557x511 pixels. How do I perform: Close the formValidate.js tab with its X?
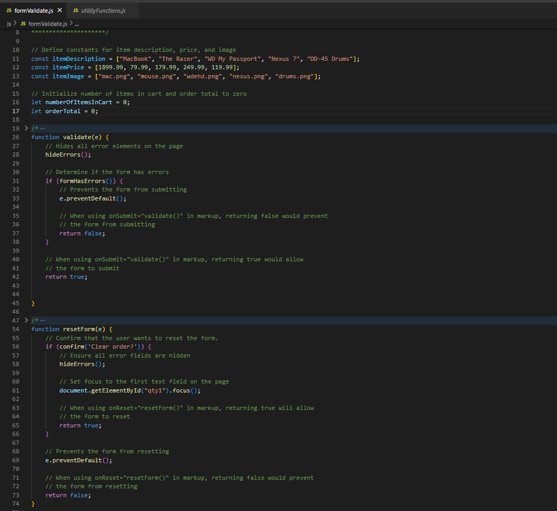pyautogui.click(x=58, y=10)
